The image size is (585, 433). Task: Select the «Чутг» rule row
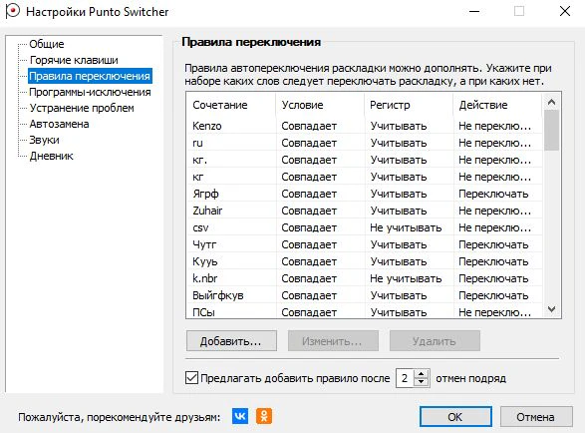364,244
